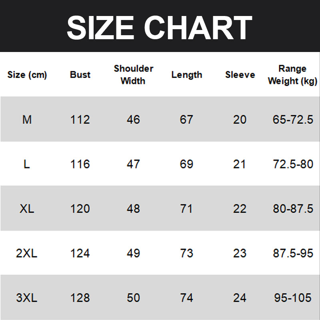Click sleeve value 23 in 2XL row
The width and height of the screenshot is (320, 320).
240,253
